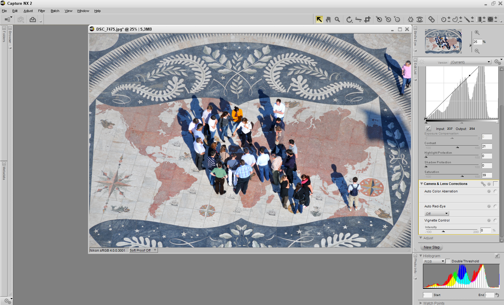Image resolution: width=504 pixels, height=305 pixels.
Task: Collapse the Camera & Lens Corrections section
Action: pyautogui.click(x=422, y=184)
